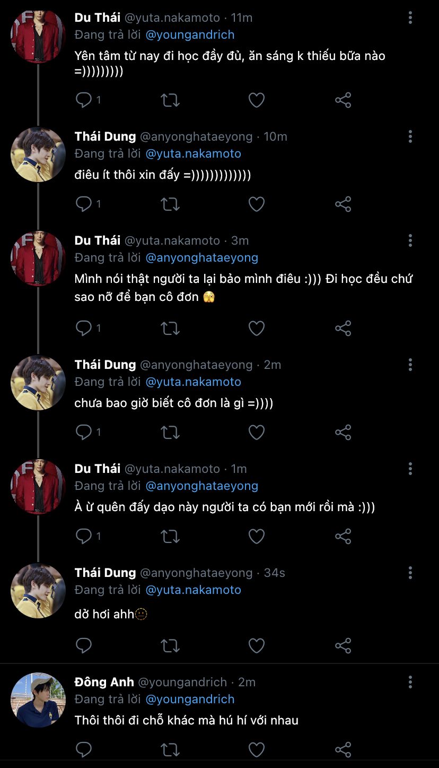Share Du Thái's first tweet about breakfast
Screen dimensions: 439x768
pos(343,100)
